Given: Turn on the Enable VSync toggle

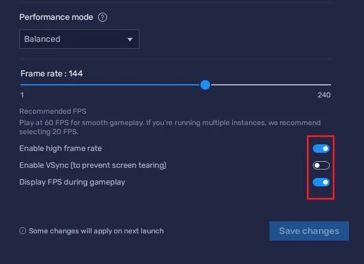Looking at the screenshot, I should (321, 165).
